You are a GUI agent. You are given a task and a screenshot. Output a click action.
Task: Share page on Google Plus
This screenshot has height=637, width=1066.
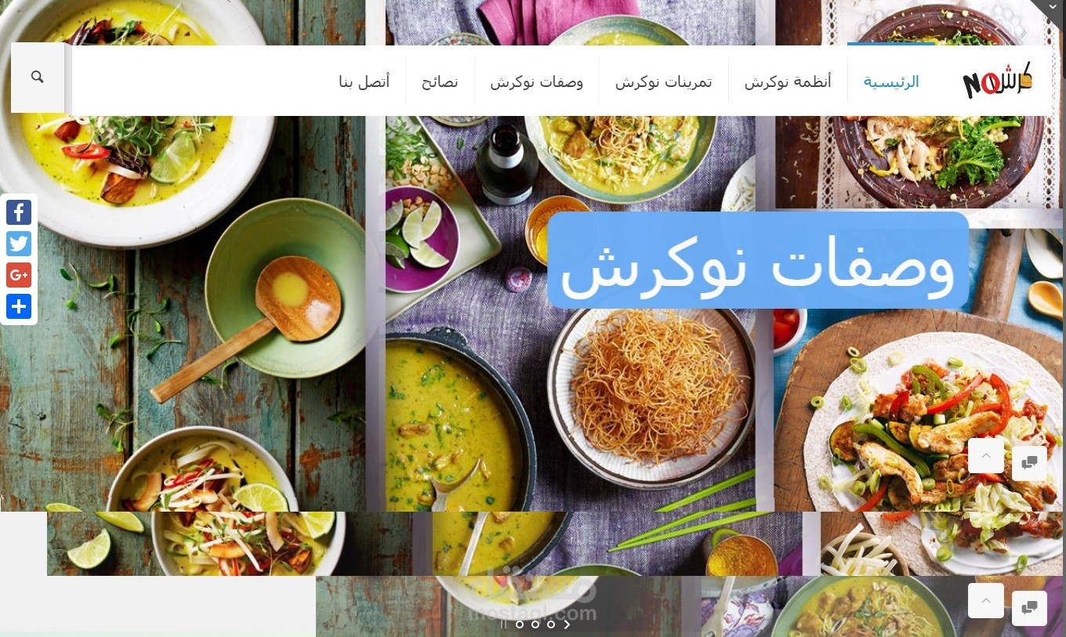(x=19, y=275)
